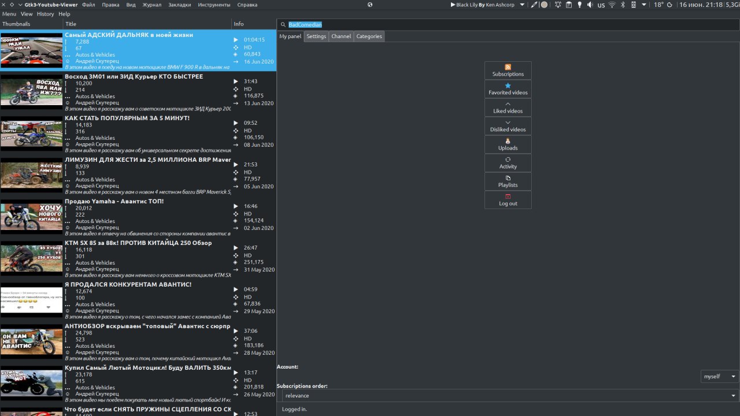
Task: Click the round beige color tray indicator
Action: [x=544, y=5]
